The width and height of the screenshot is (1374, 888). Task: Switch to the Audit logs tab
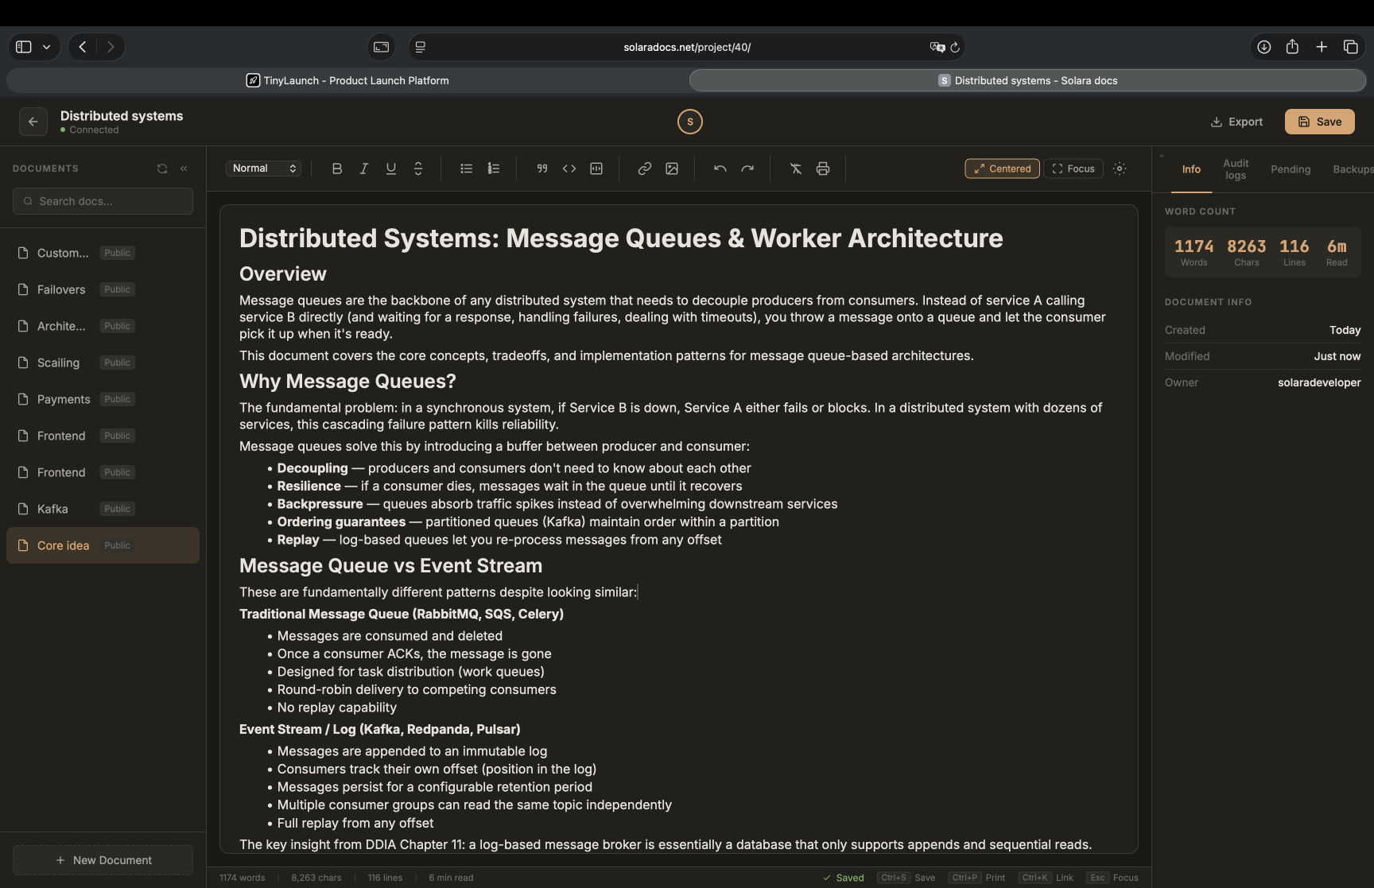[x=1236, y=169]
